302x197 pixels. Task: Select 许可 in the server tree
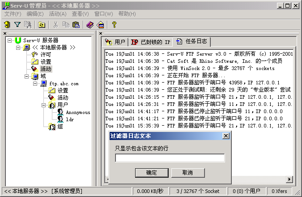coord(46,55)
